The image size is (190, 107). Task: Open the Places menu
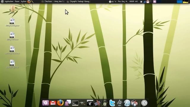17,1
